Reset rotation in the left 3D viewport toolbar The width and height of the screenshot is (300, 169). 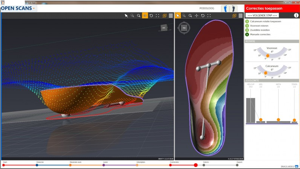pos(151,16)
